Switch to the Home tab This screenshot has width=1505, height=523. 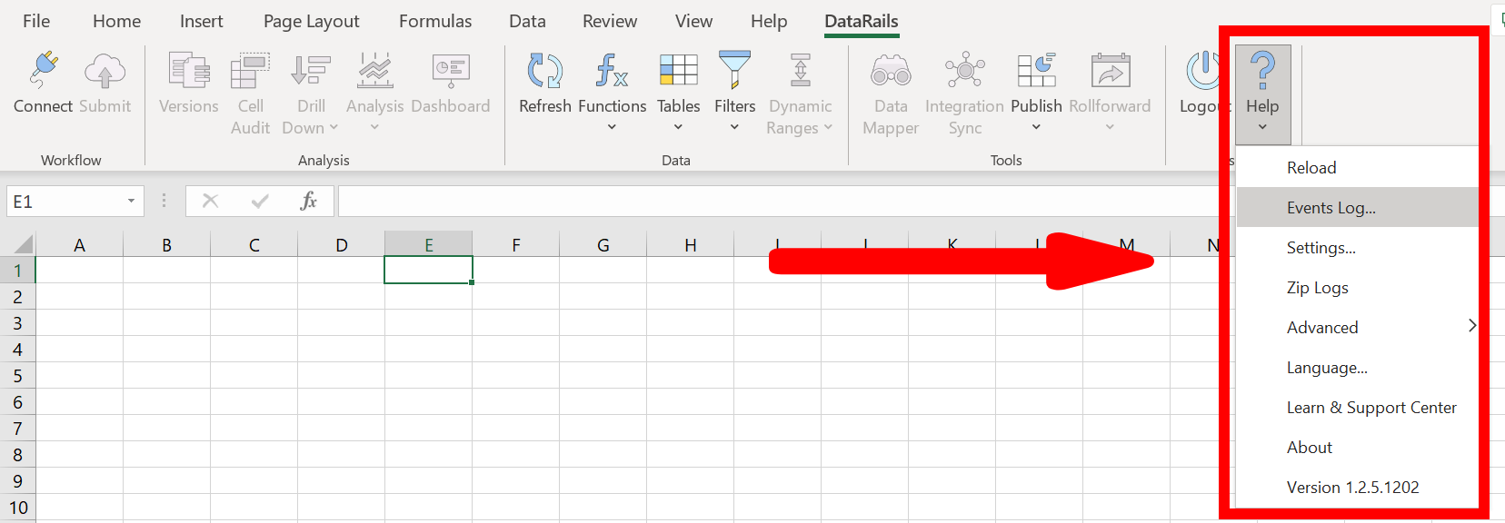(116, 21)
